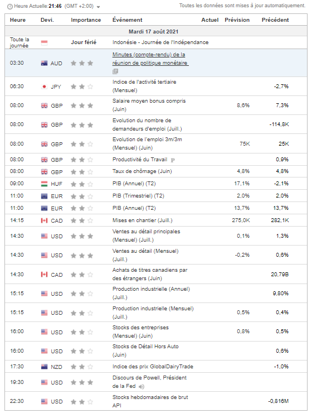Image resolution: width=312 pixels, height=418 pixels.
Task: Click the Indonesia flag in the holiday row
Action: tap(44, 42)
